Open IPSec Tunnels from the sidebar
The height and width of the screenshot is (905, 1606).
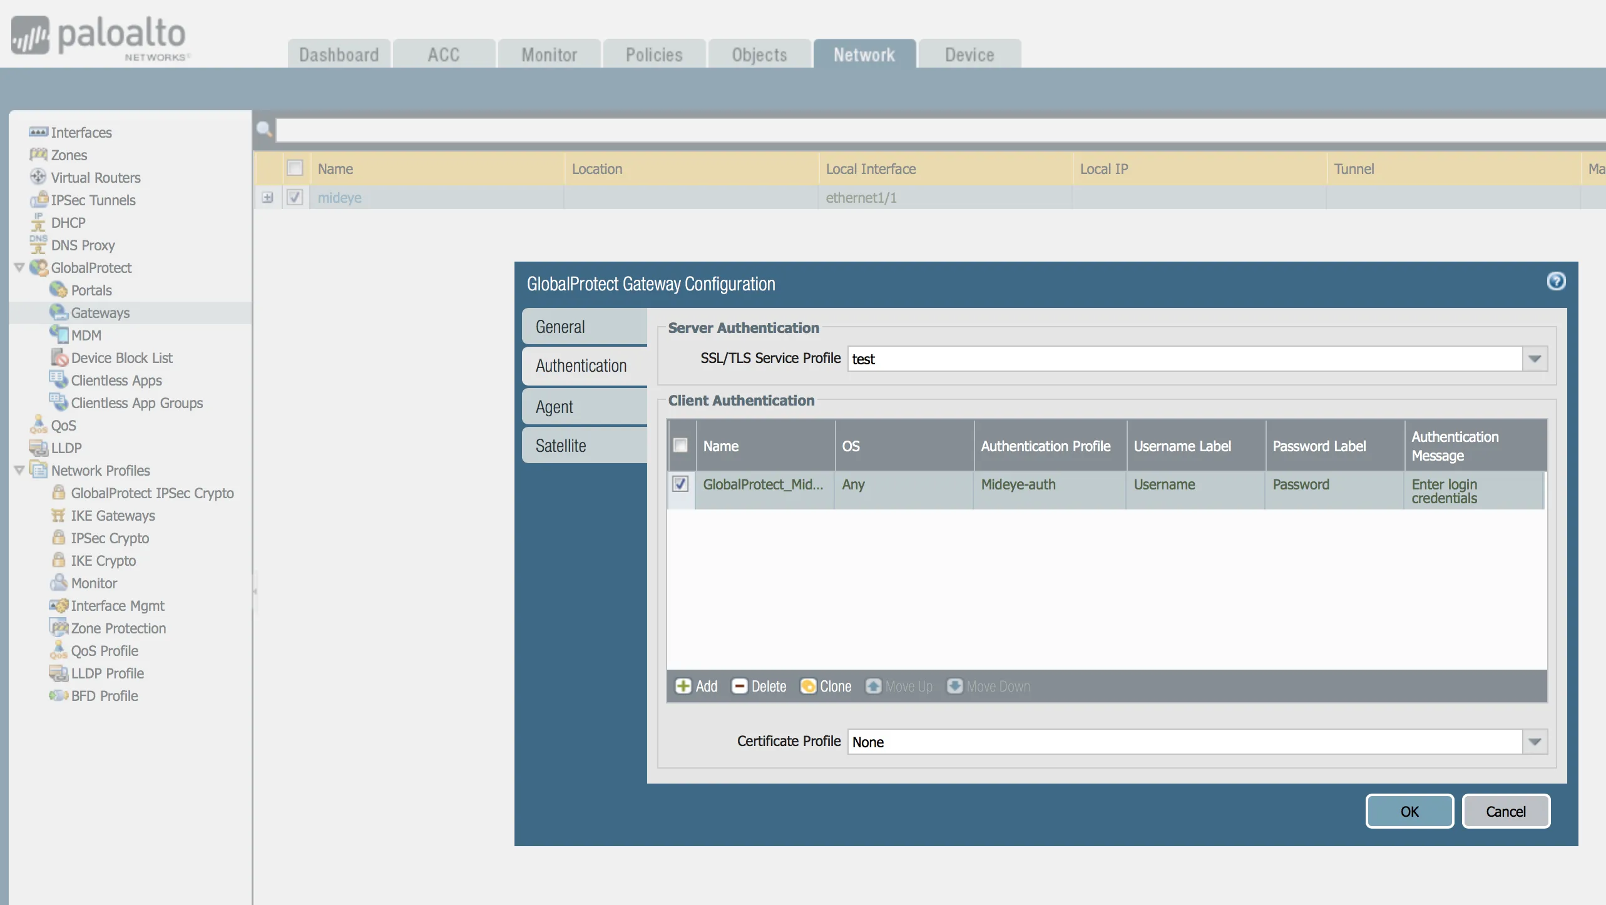[x=39, y=200]
